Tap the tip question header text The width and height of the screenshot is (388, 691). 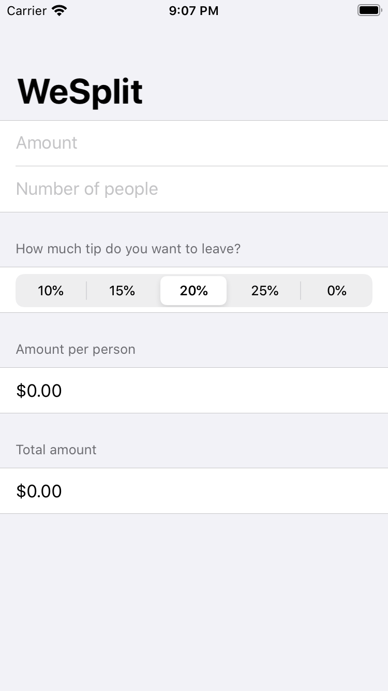pyautogui.click(x=128, y=249)
